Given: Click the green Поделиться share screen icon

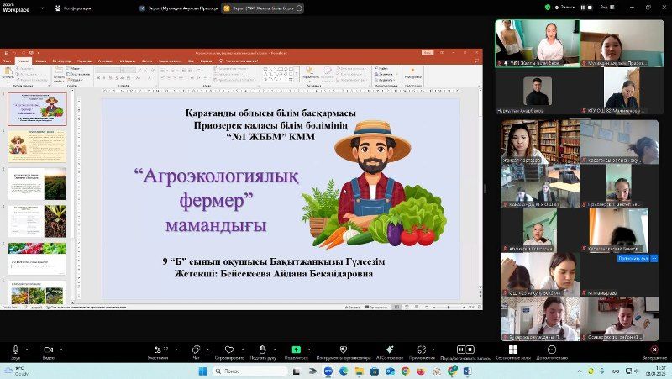Looking at the screenshot, I should (x=296, y=349).
